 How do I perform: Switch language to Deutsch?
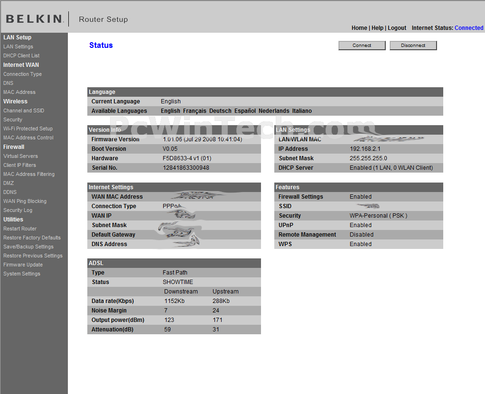point(220,111)
